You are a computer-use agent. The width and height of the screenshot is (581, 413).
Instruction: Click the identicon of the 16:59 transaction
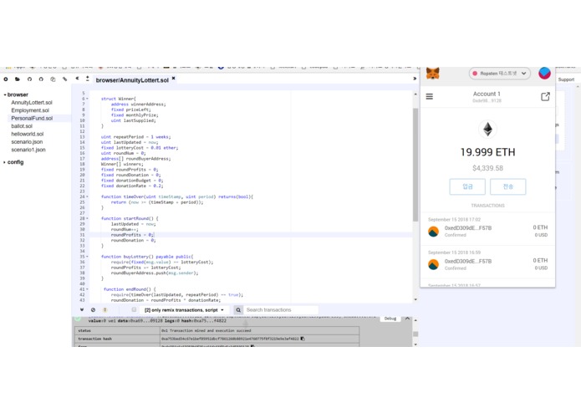(x=433, y=264)
